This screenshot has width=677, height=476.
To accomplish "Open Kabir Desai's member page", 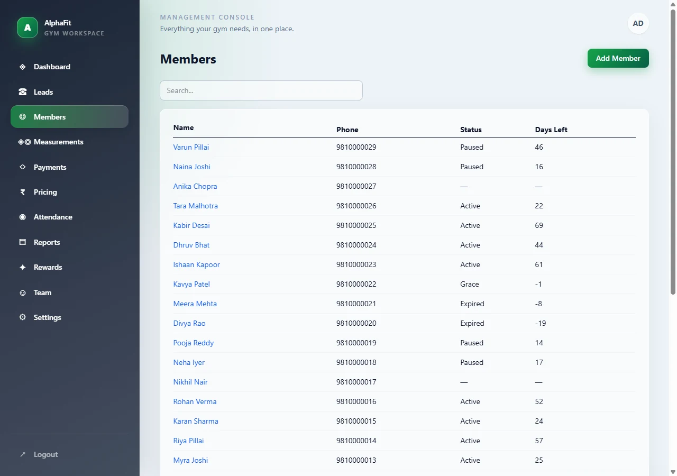I will point(191,225).
